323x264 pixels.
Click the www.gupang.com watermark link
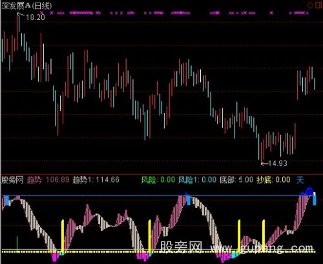[x=262, y=248]
